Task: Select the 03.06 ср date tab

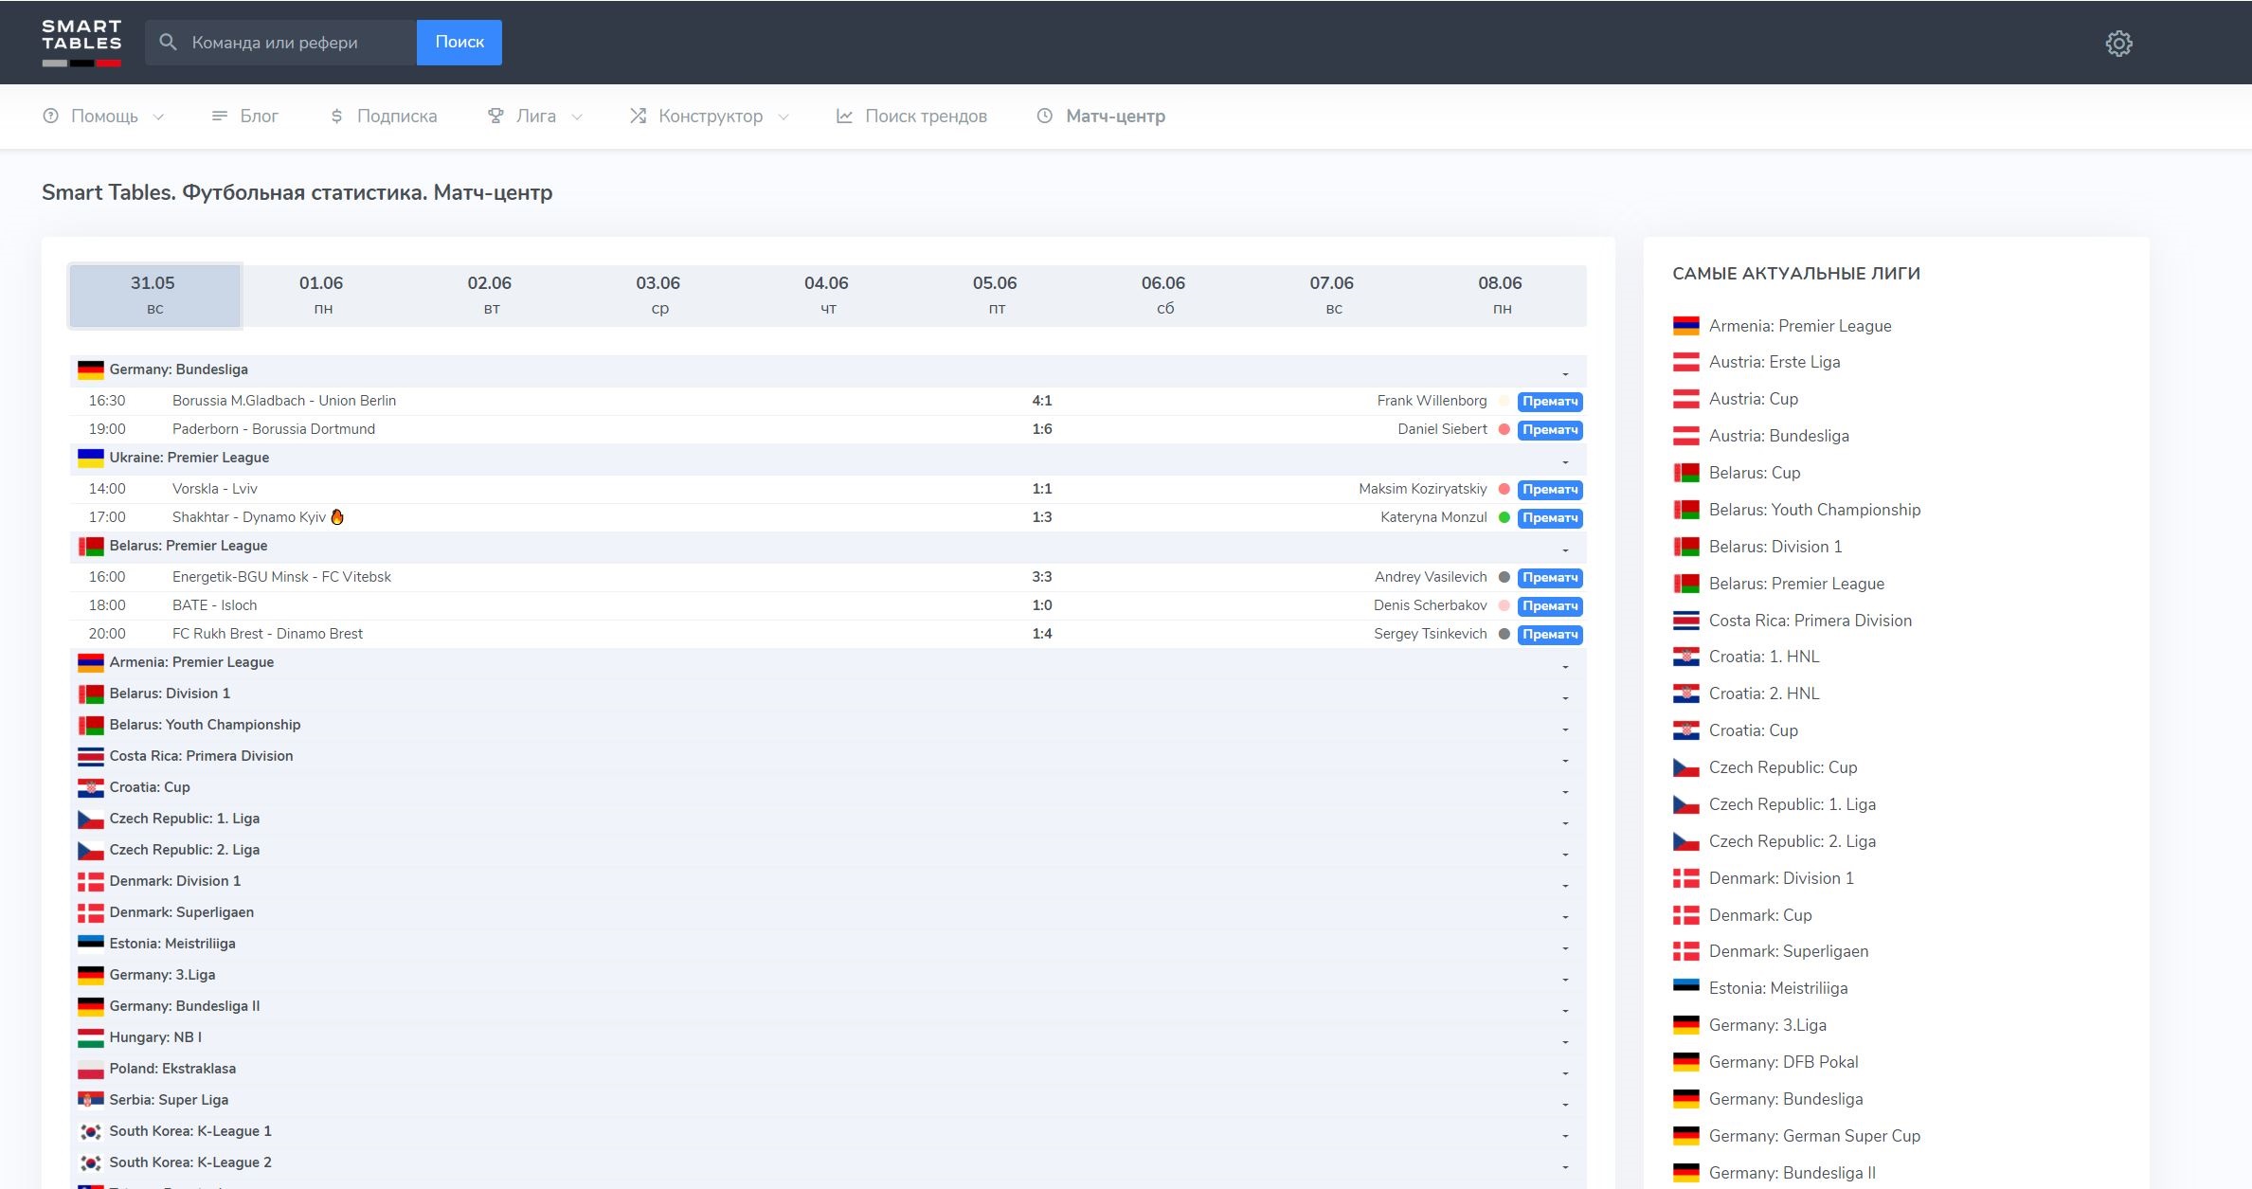Action: (x=659, y=296)
